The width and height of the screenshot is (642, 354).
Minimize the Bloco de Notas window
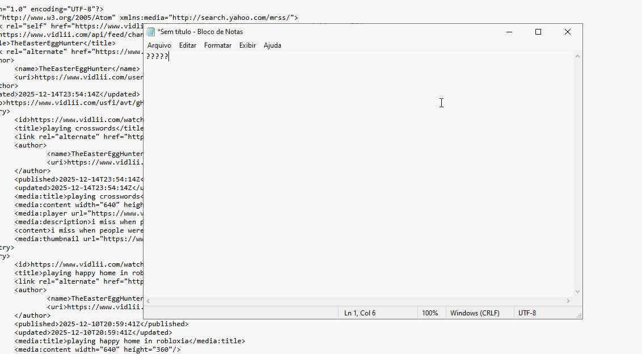pyautogui.click(x=509, y=32)
